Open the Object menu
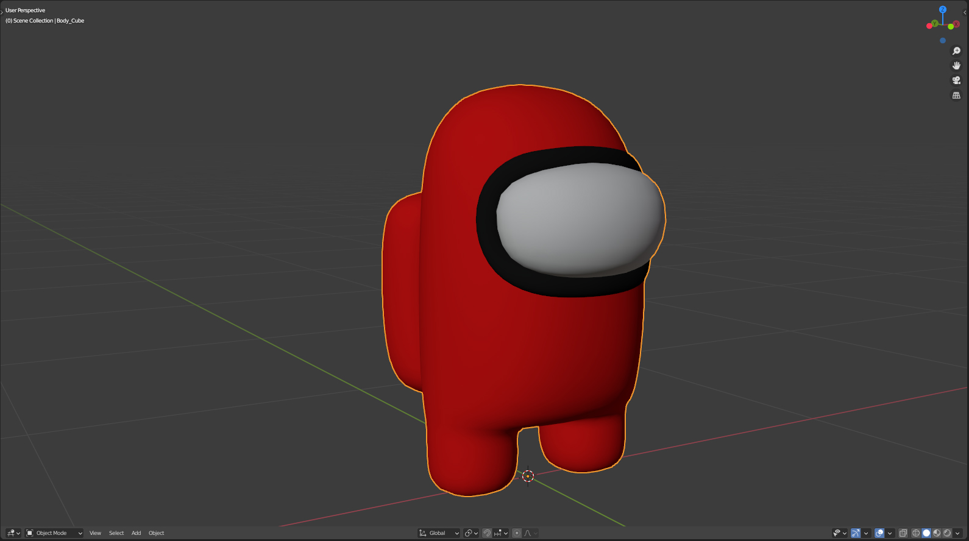Screen dimensions: 969x541 coord(157,533)
